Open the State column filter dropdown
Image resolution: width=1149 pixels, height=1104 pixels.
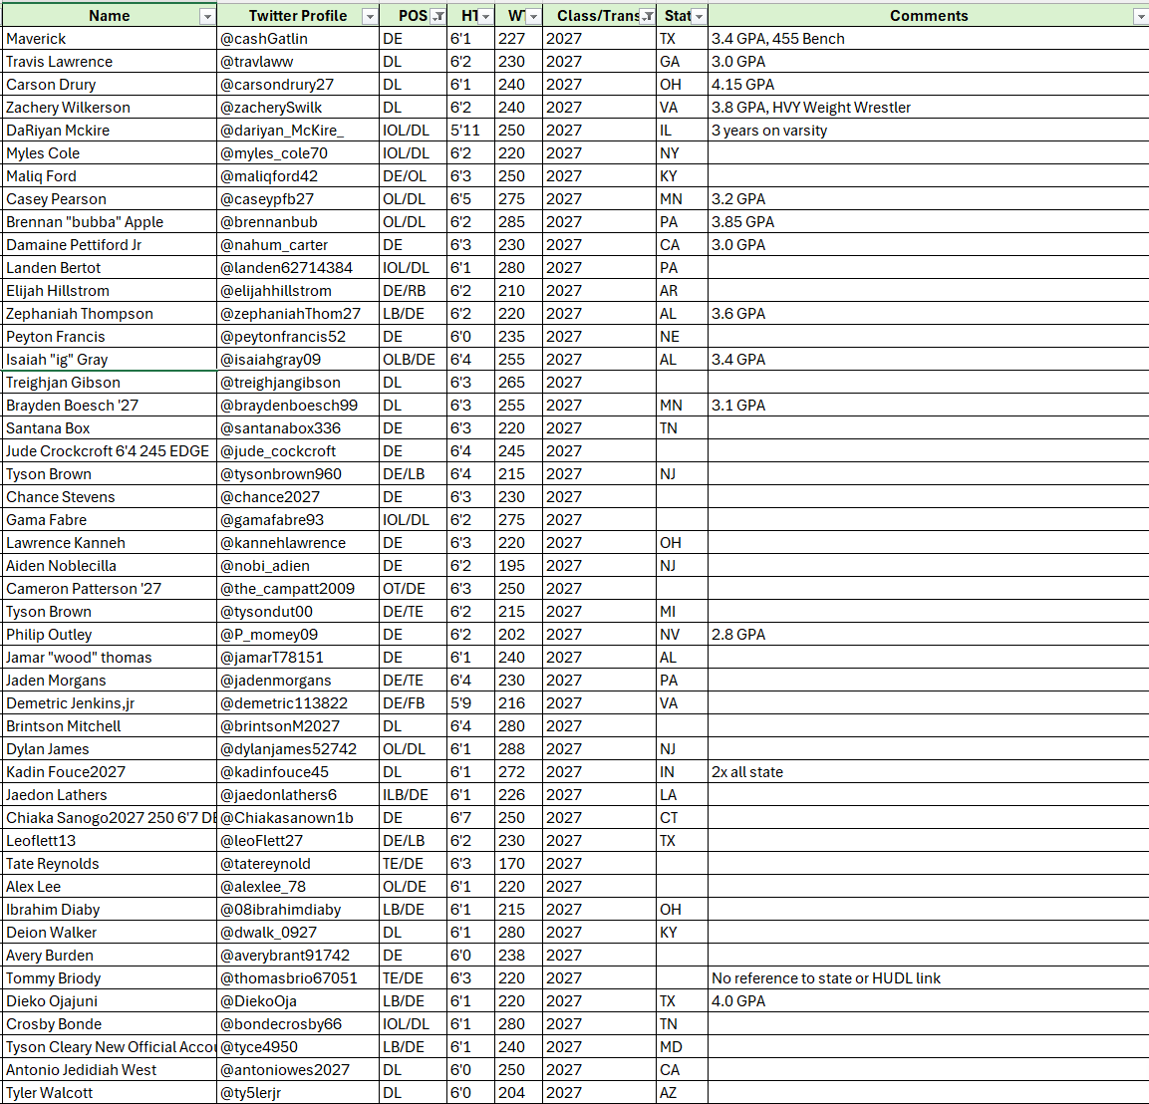(700, 16)
